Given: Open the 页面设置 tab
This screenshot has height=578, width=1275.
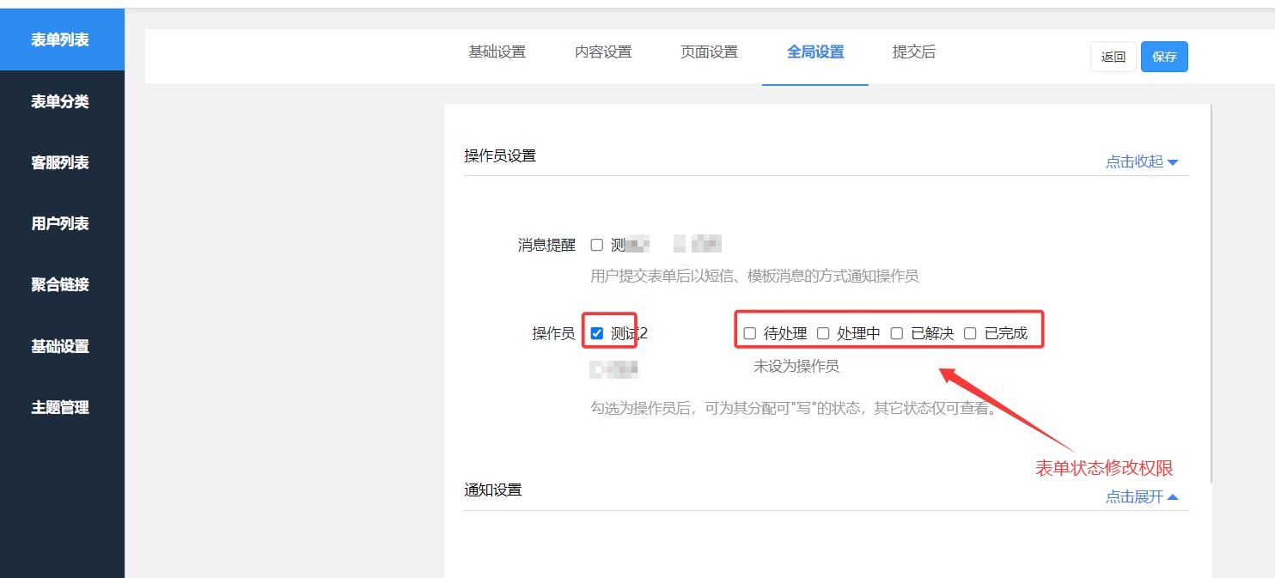Looking at the screenshot, I should point(709,52).
